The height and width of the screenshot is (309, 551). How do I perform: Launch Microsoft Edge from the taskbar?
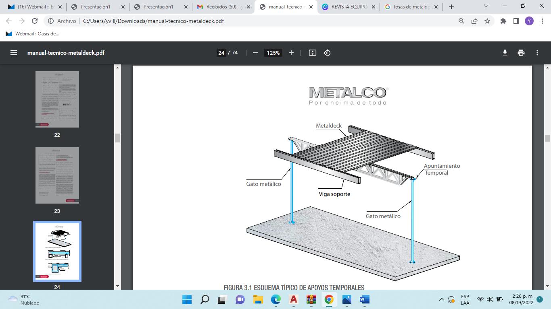(275, 299)
